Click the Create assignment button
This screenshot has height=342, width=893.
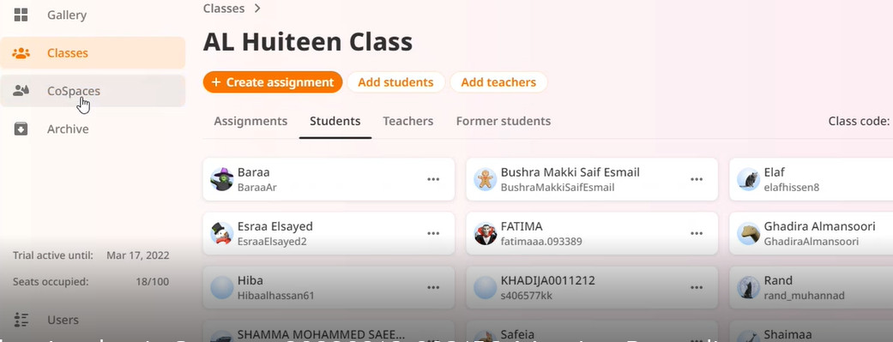click(273, 82)
